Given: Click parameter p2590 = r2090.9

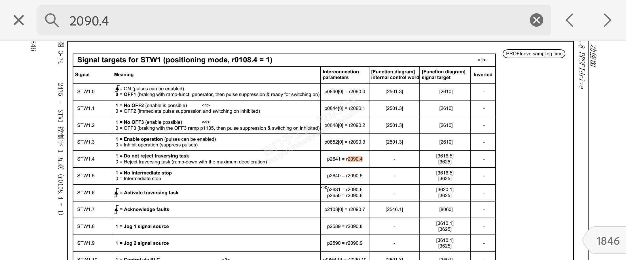Looking at the screenshot, I should (x=345, y=243).
